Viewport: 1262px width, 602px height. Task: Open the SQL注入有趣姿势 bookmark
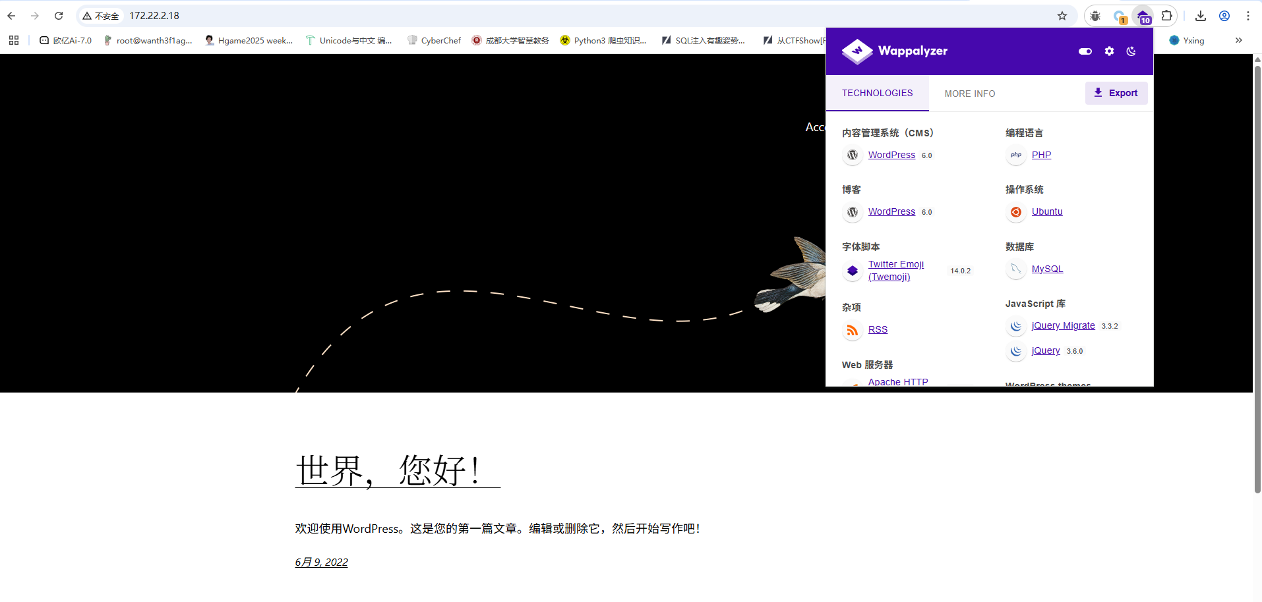click(x=703, y=40)
